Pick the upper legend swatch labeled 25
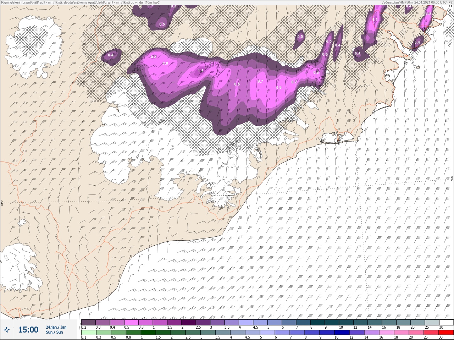 [x=432, y=322]
